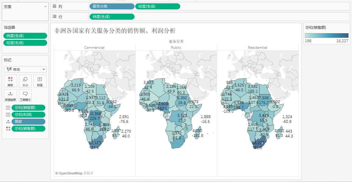Viewport: 352px width, 182px height.
Task: Click the worksheet title about 非洲各国家
Action: [x=115, y=31]
